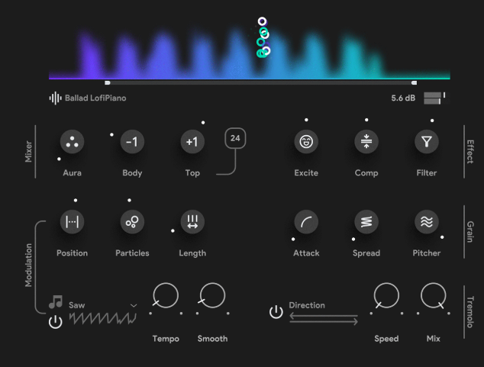Click the Pitcher grain icon
The image size is (484, 367).
[427, 221]
